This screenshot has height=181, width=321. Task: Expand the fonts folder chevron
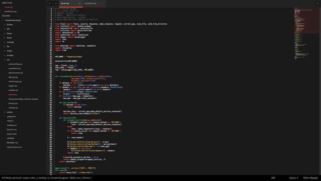click(4, 33)
